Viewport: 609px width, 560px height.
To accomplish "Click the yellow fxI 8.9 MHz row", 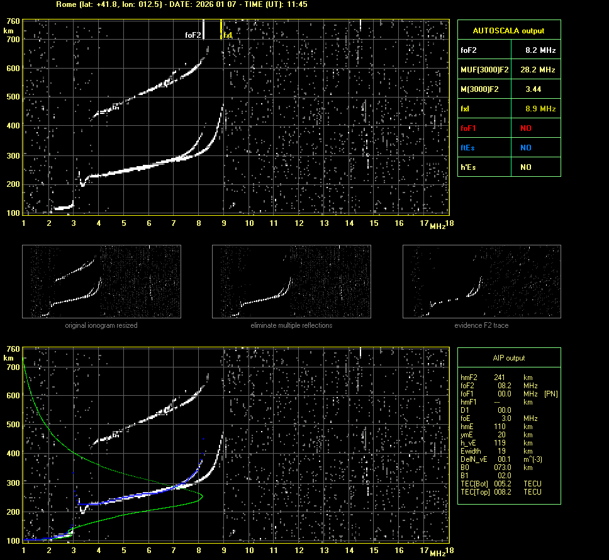I will 508,109.
